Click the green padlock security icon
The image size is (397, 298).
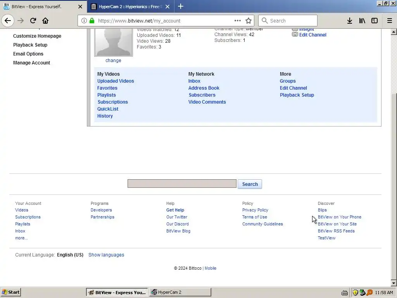[92, 21]
